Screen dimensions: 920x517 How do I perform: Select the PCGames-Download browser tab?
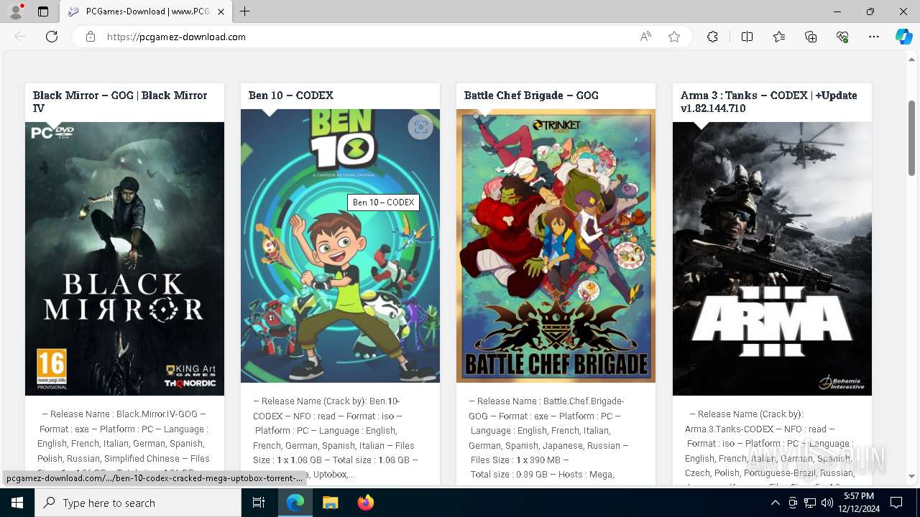tap(146, 11)
